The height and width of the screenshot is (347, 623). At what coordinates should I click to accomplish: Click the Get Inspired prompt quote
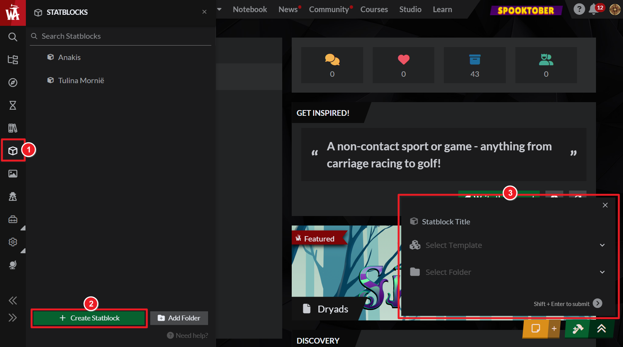click(x=444, y=155)
